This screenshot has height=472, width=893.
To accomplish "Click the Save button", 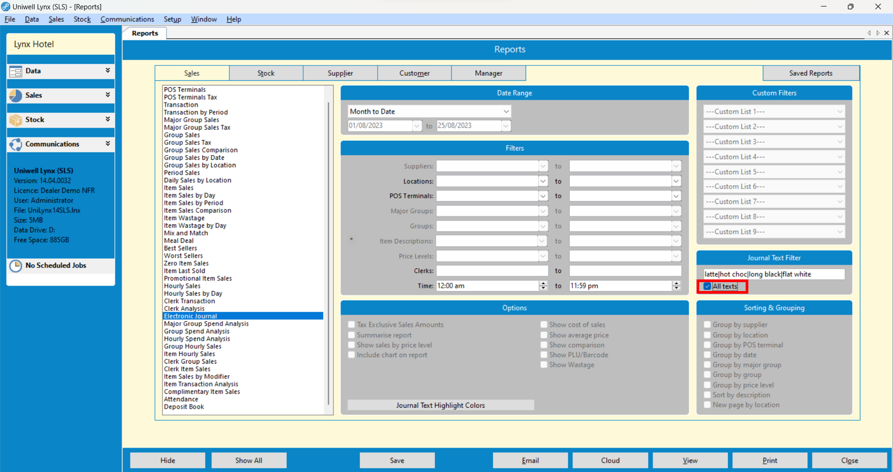I will [397, 460].
